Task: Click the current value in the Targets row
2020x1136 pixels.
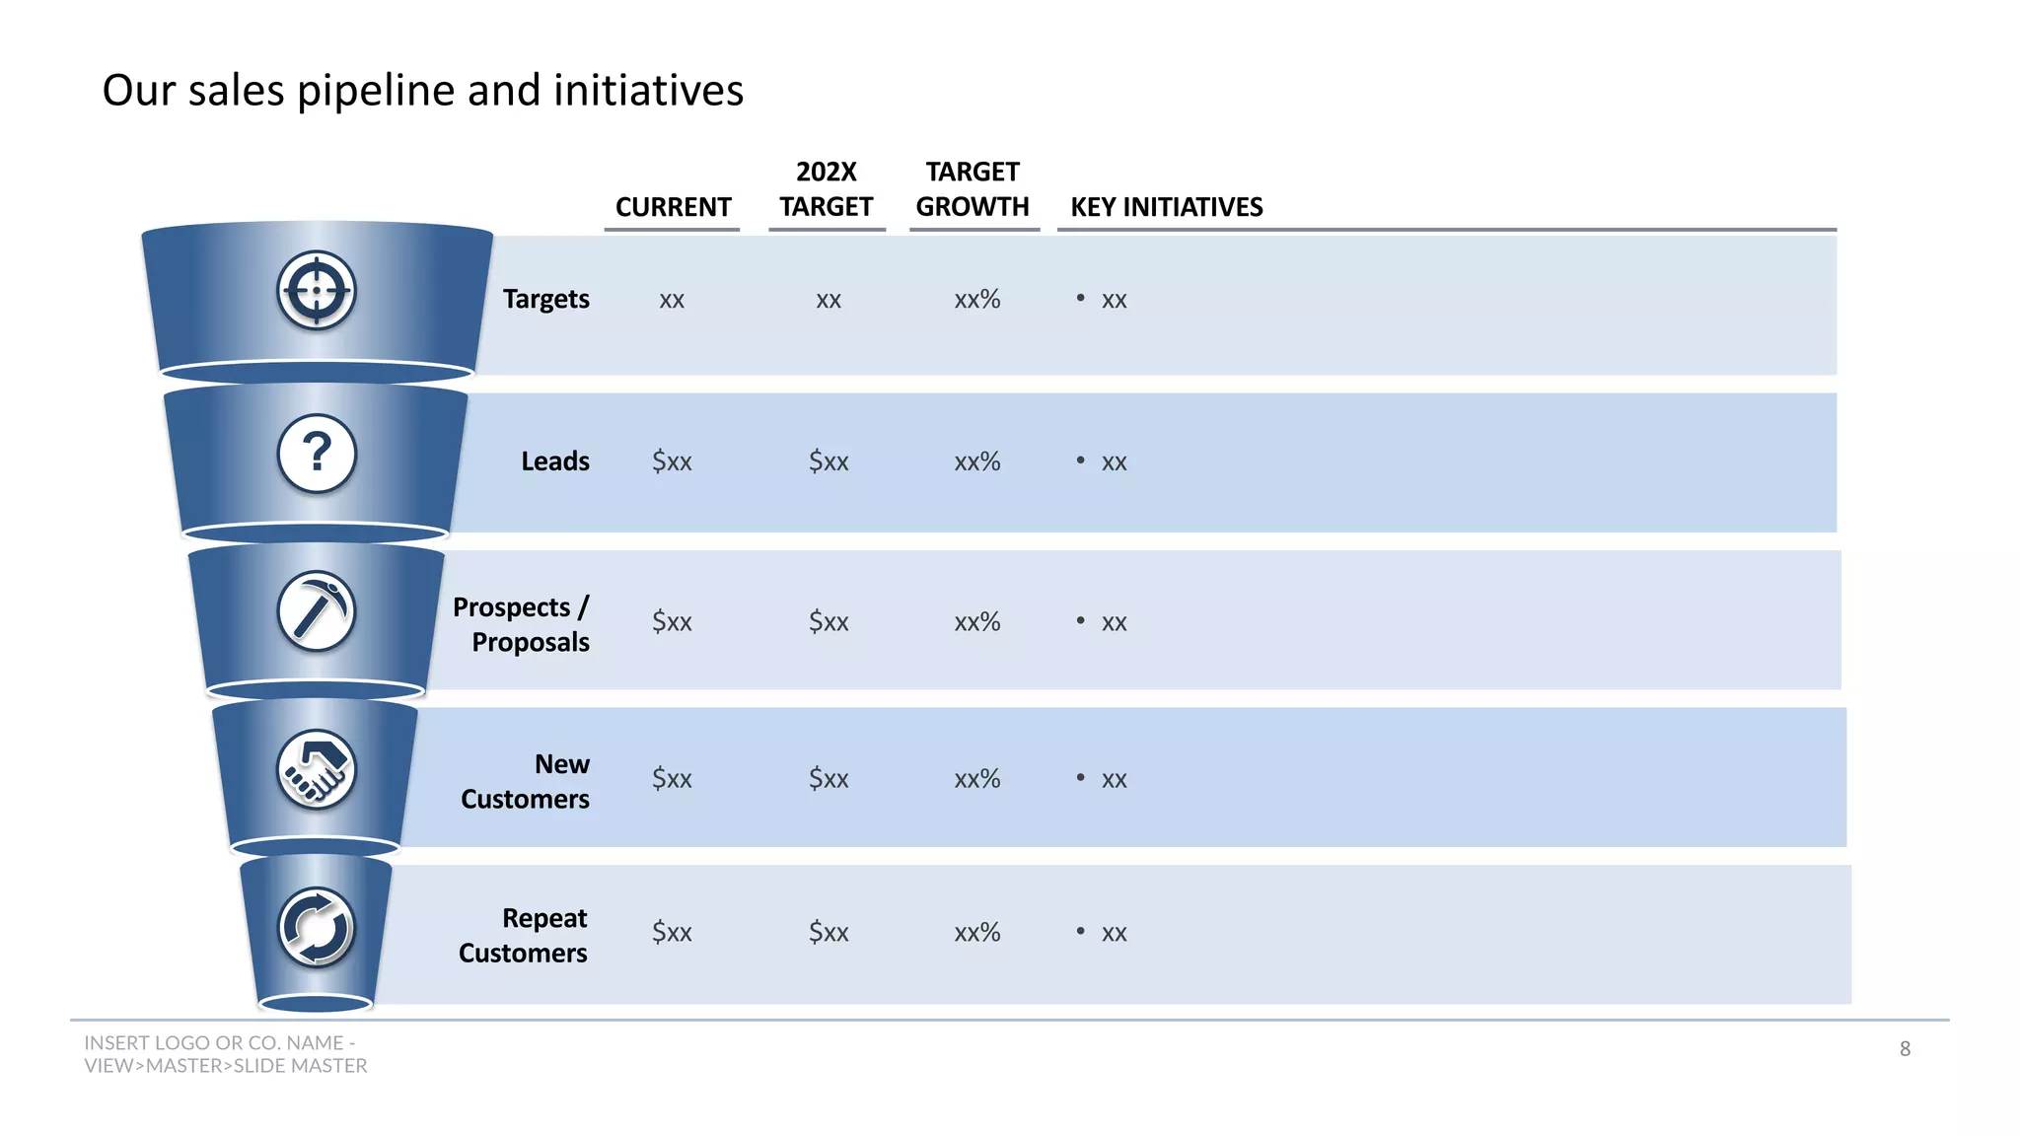Action: pos(672,300)
